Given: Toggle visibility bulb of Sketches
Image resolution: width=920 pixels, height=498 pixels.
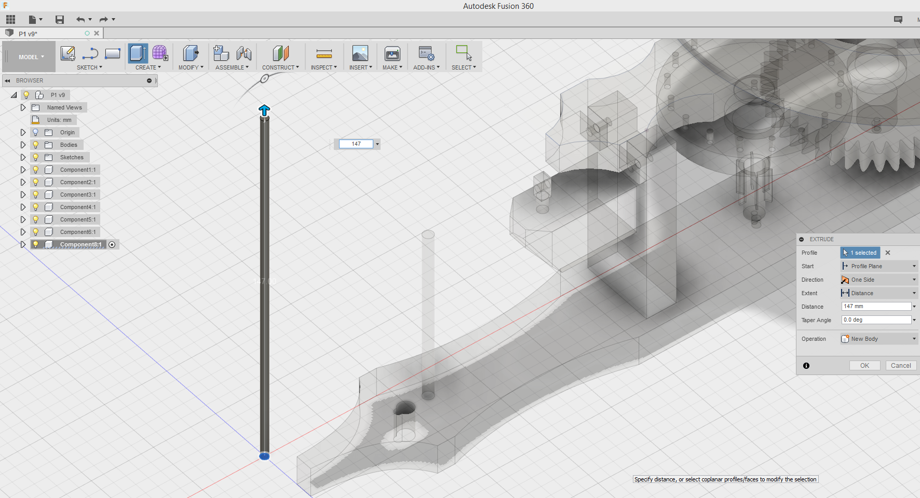Looking at the screenshot, I should 36,157.
